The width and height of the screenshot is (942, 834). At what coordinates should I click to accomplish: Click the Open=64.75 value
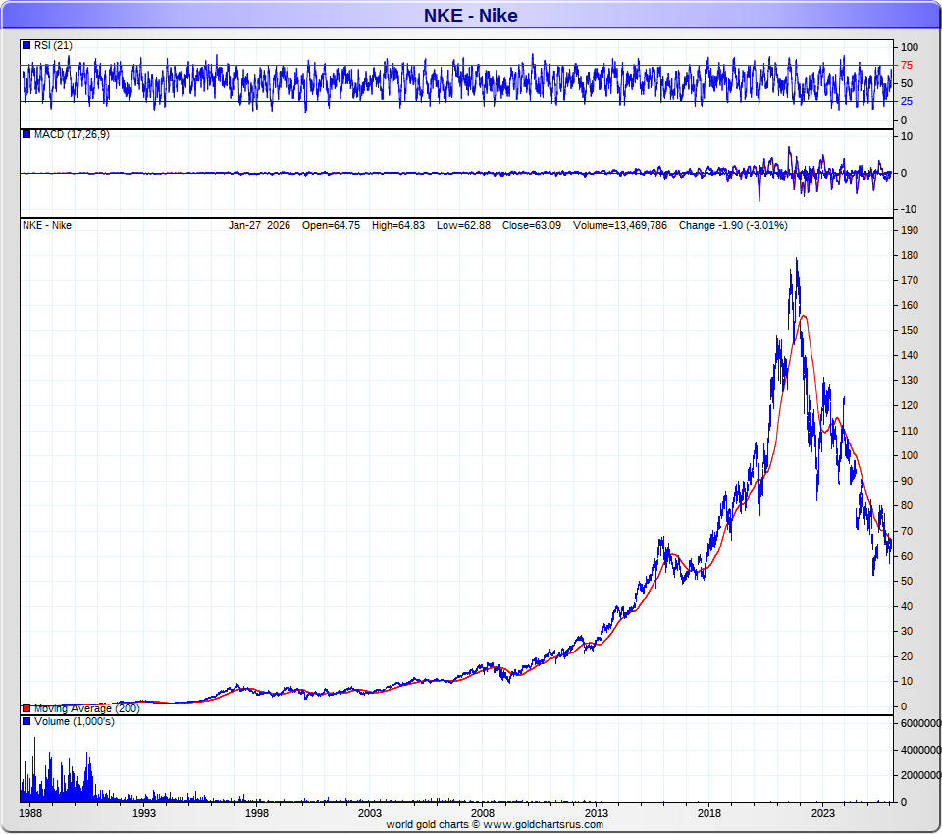click(333, 225)
